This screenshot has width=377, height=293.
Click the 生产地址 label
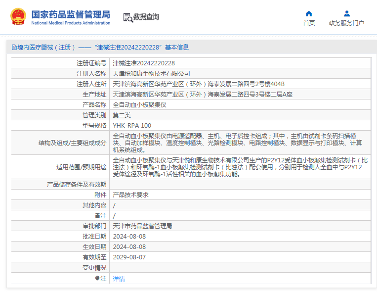point(94,95)
